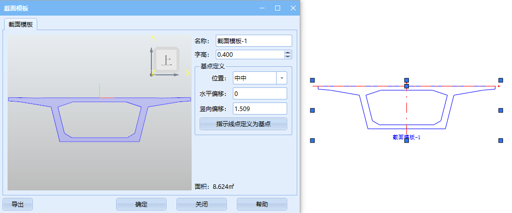The image size is (512, 213).
Task: Click the bottom-left selection grip in the drawing
Action: coord(312,140)
